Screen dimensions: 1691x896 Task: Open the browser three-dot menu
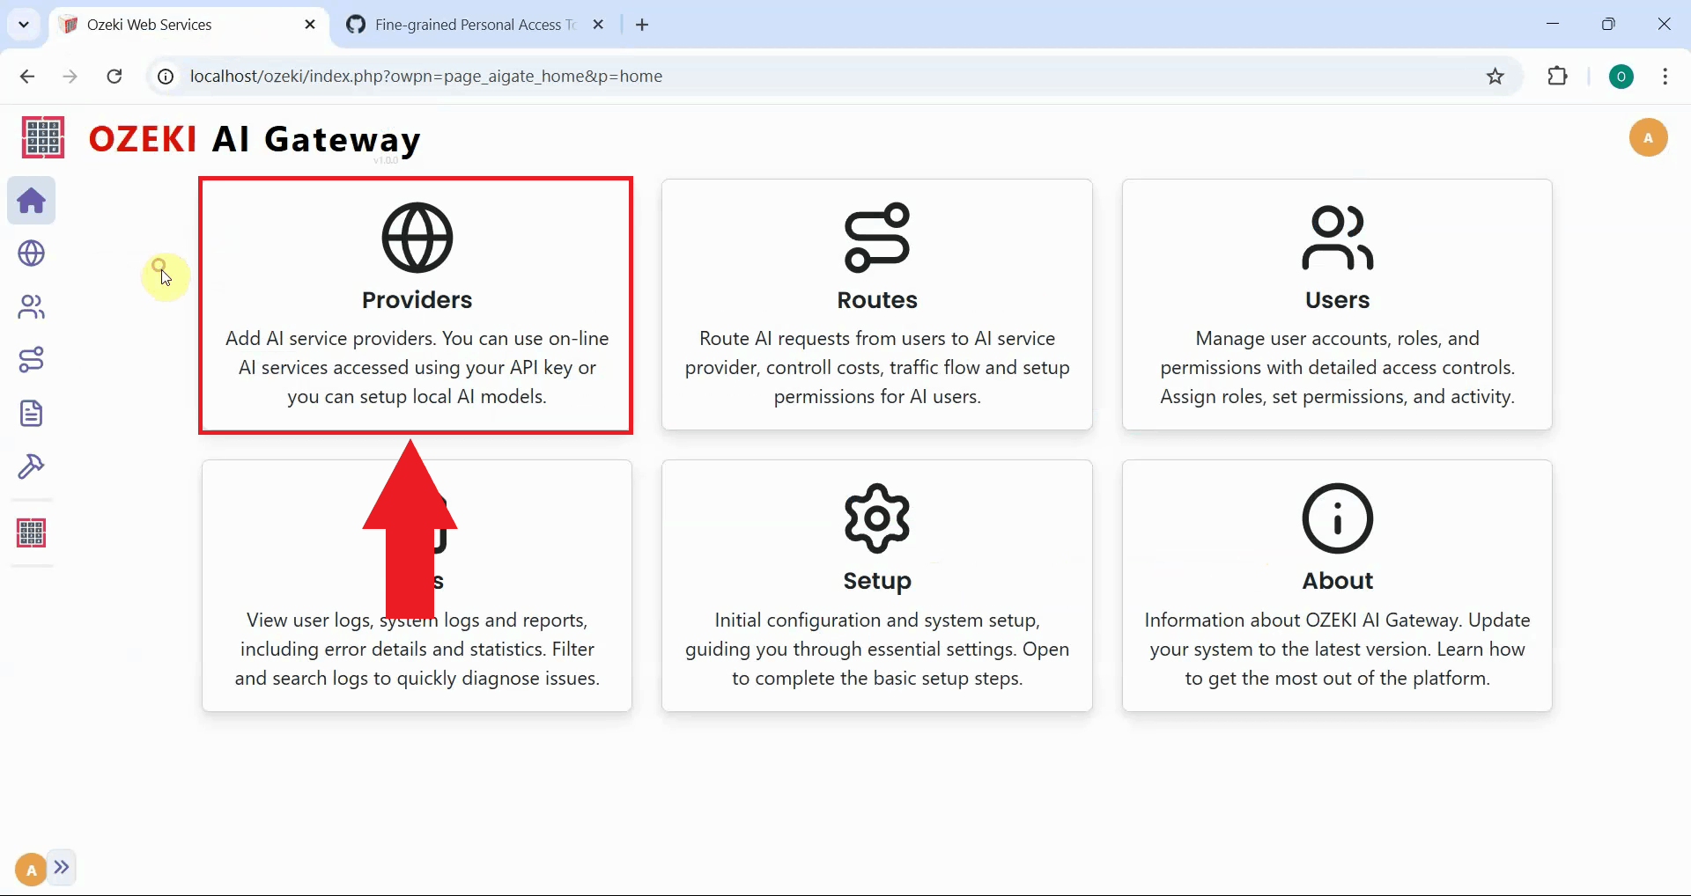[1665, 76]
